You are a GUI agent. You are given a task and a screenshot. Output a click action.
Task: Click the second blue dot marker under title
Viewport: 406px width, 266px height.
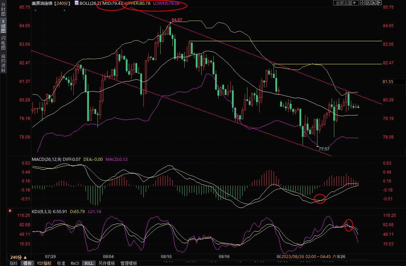pos(64,10)
